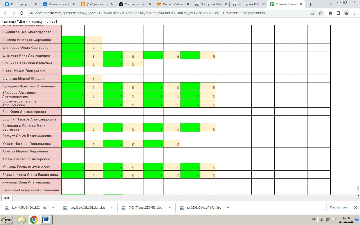Bookmark this page with the star icon
The image size is (360, 225).
[x=320, y=13]
